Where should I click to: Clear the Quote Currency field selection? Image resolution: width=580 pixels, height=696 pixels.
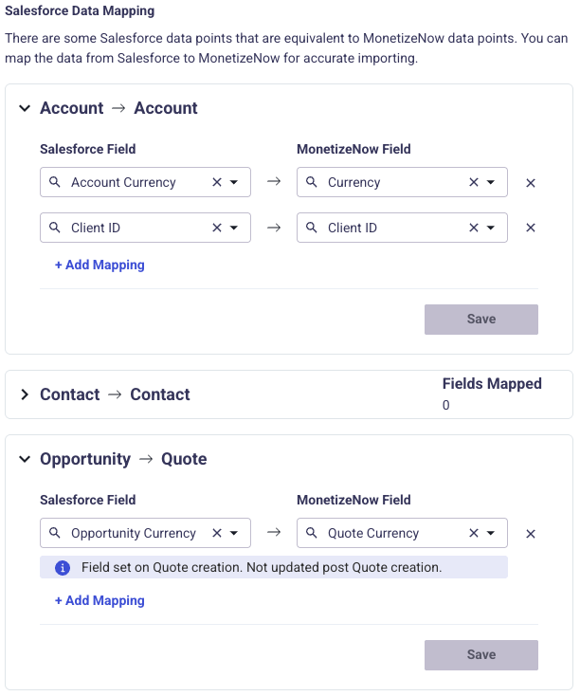coord(473,533)
